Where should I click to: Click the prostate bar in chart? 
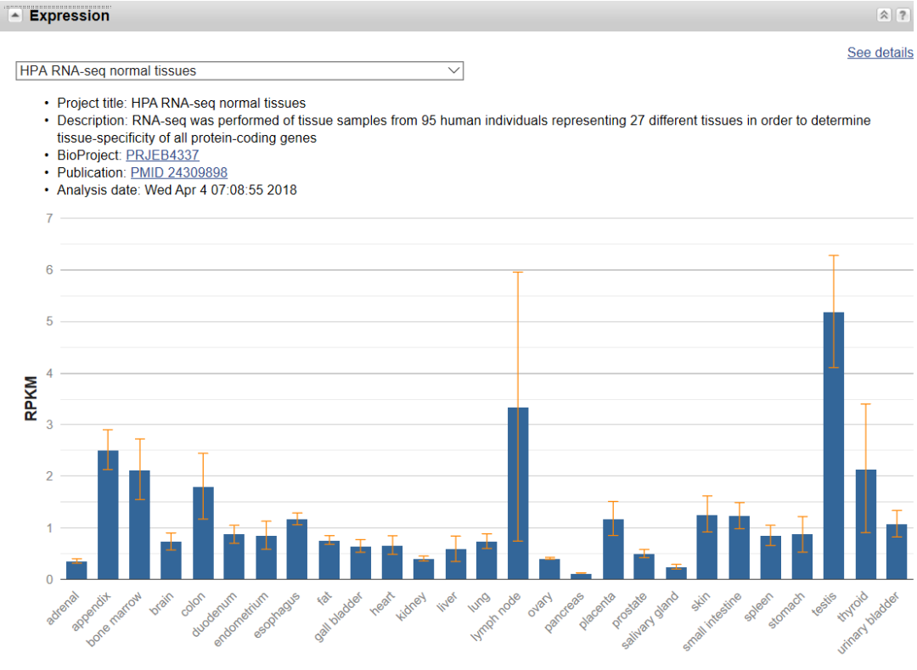tap(644, 566)
